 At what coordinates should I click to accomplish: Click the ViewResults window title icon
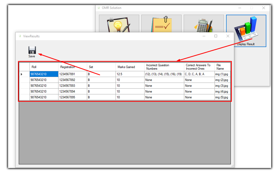click(x=20, y=36)
